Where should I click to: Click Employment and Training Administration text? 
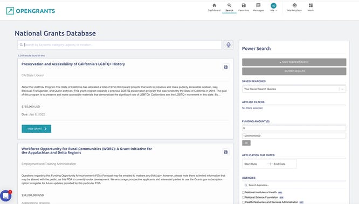49,164
